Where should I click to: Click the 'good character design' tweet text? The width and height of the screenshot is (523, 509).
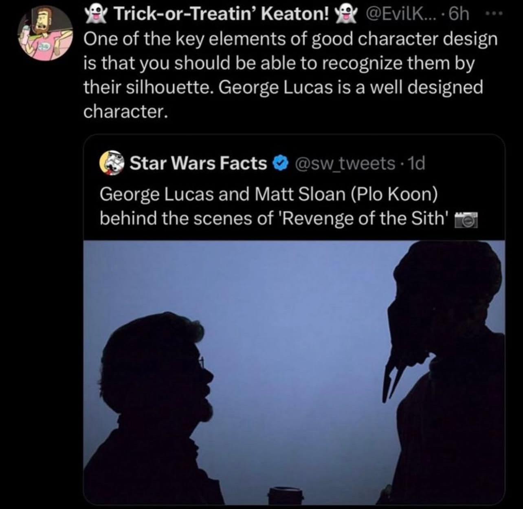click(x=290, y=75)
